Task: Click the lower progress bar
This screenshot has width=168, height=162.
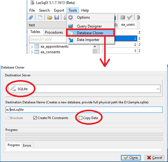Action: 84,139
